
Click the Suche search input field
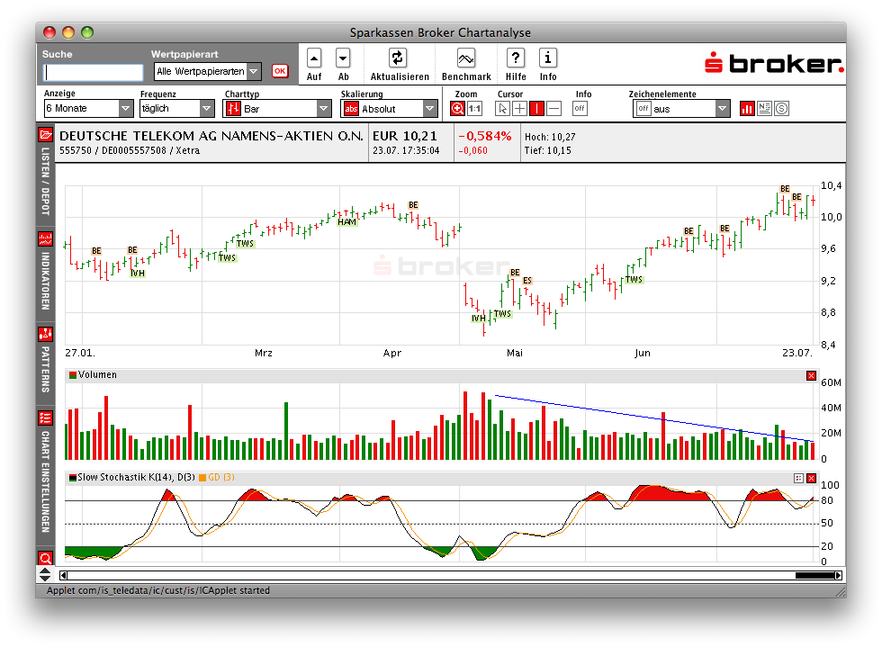[94, 72]
